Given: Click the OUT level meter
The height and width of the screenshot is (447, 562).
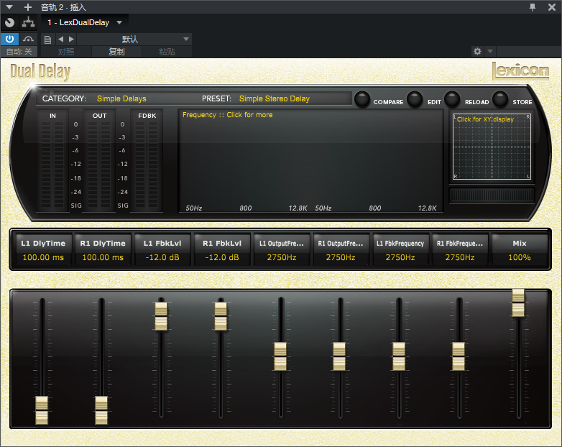Looking at the screenshot, I should click(99, 160).
